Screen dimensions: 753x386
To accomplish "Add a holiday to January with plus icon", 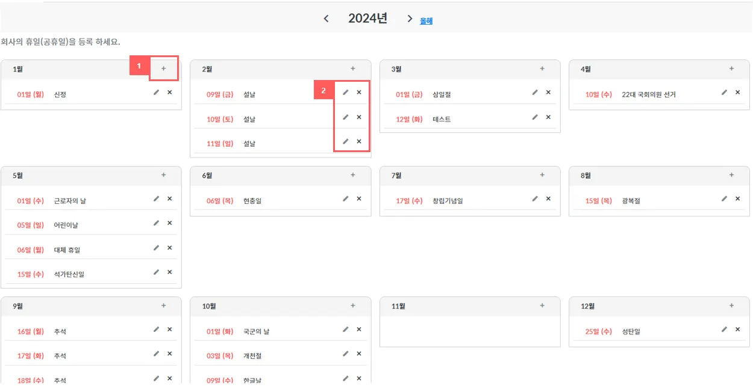I will [163, 69].
